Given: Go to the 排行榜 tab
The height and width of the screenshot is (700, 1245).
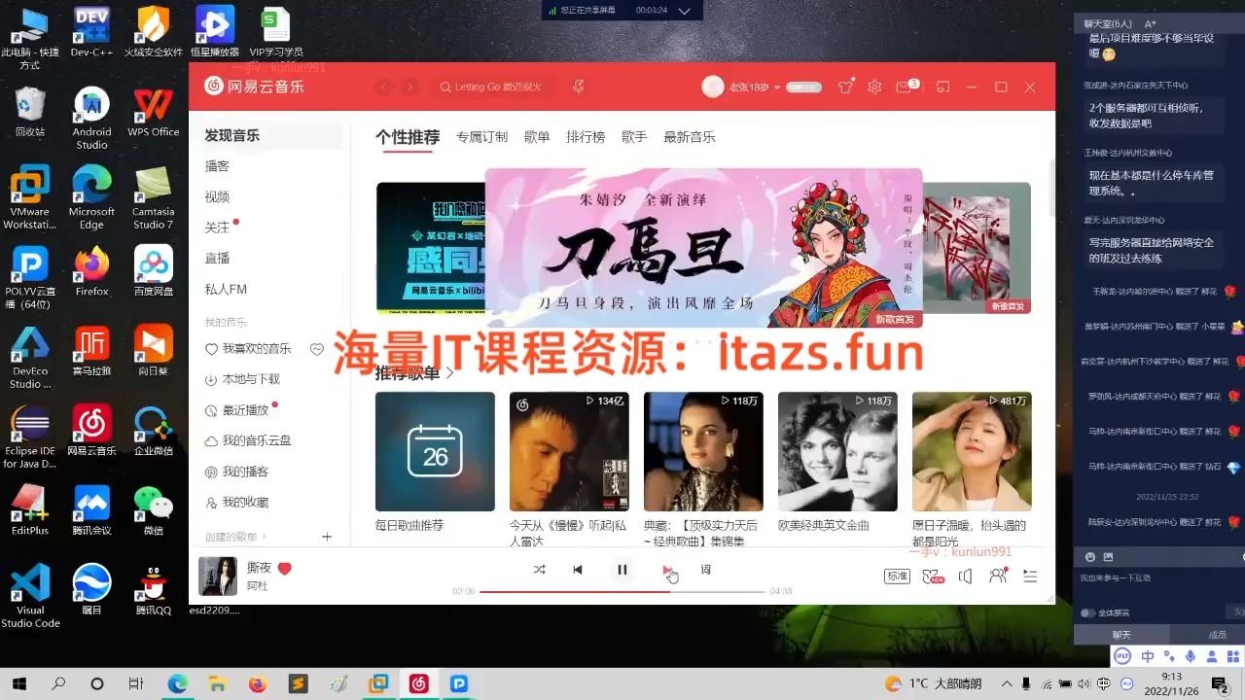Looking at the screenshot, I should pyautogui.click(x=586, y=137).
